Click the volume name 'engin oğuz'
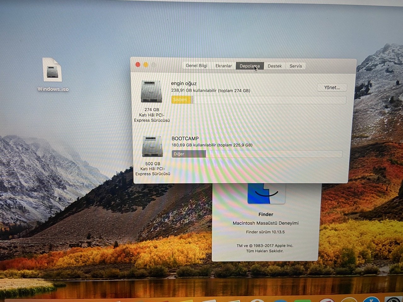Screen dimensions: 403x302 184,83
